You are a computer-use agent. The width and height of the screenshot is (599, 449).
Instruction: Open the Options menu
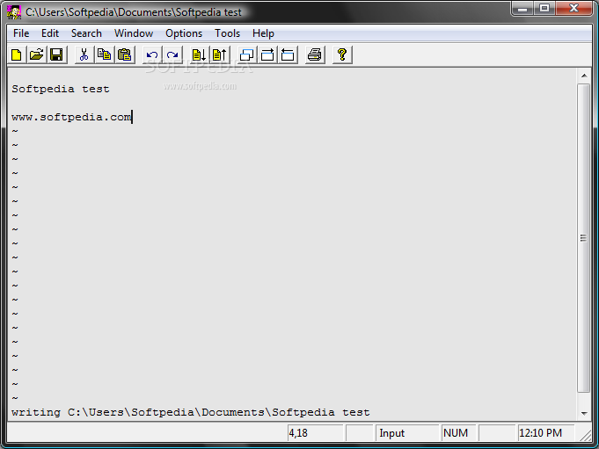click(x=184, y=33)
